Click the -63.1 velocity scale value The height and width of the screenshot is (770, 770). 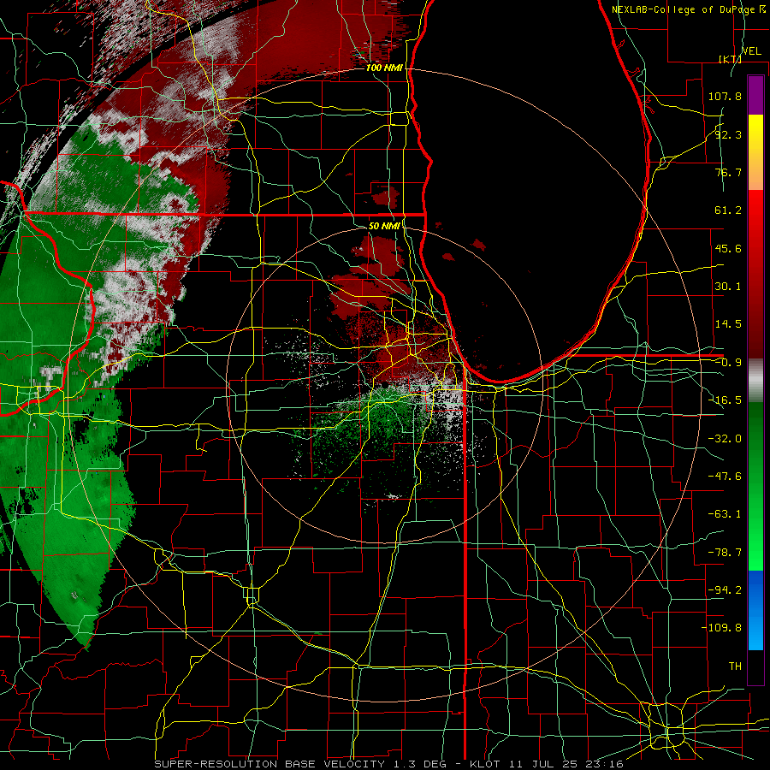click(725, 513)
